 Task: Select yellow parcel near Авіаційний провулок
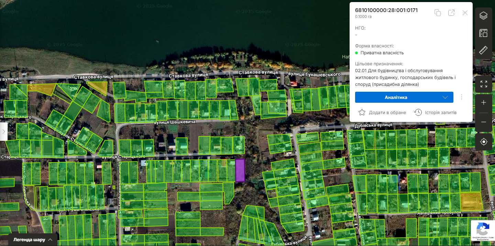coord(471,201)
